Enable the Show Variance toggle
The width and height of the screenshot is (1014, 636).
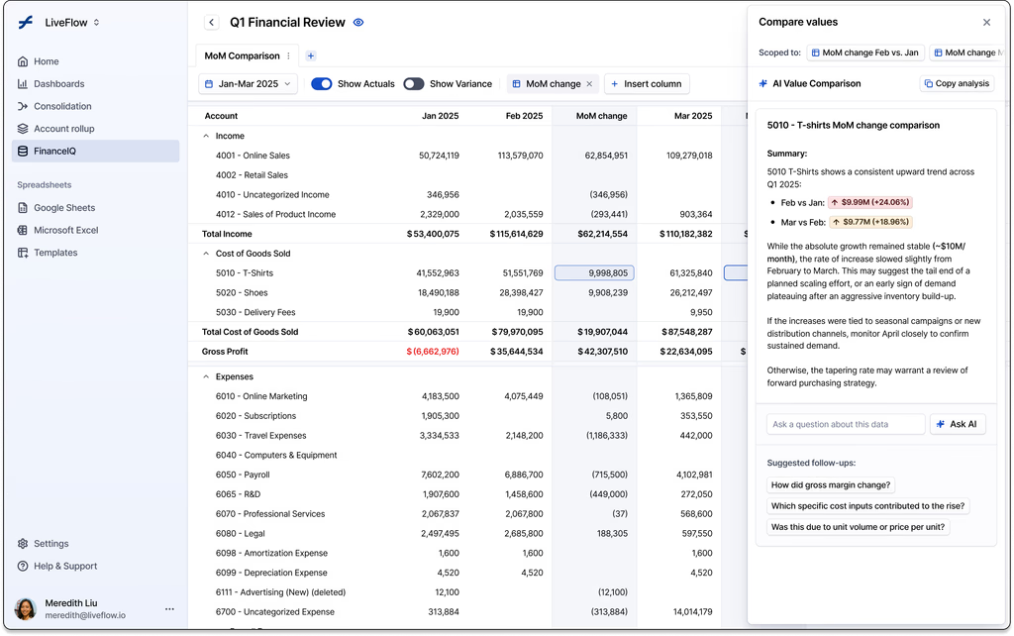pyautogui.click(x=414, y=84)
